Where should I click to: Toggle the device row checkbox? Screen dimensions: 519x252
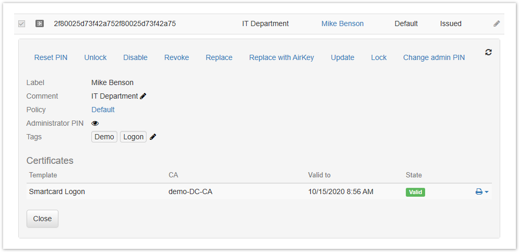pyautogui.click(x=21, y=23)
